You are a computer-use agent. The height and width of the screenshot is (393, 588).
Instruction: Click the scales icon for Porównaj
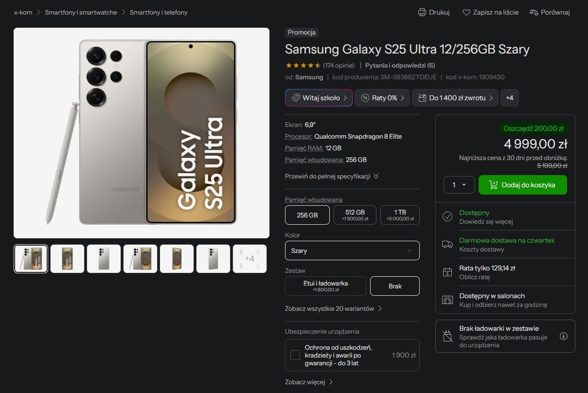point(534,12)
